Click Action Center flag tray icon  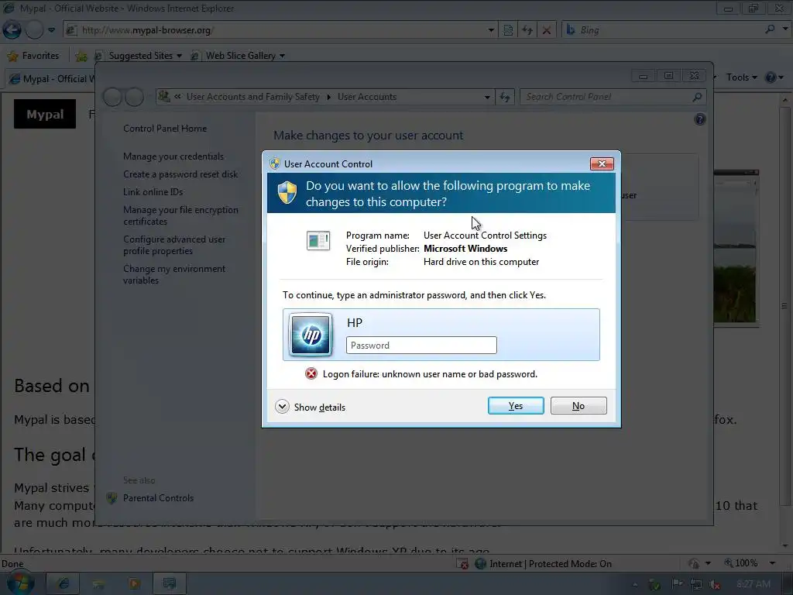(x=677, y=584)
